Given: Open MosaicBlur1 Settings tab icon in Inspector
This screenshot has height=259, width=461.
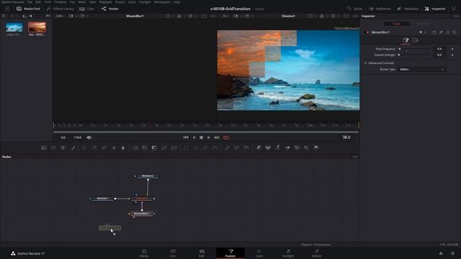Looking at the screenshot, I should [x=416, y=40].
